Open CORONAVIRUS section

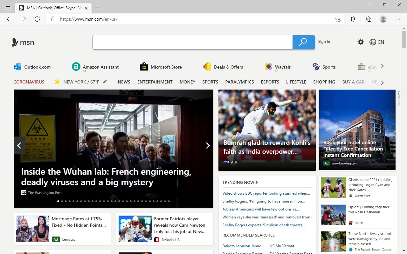(29, 82)
